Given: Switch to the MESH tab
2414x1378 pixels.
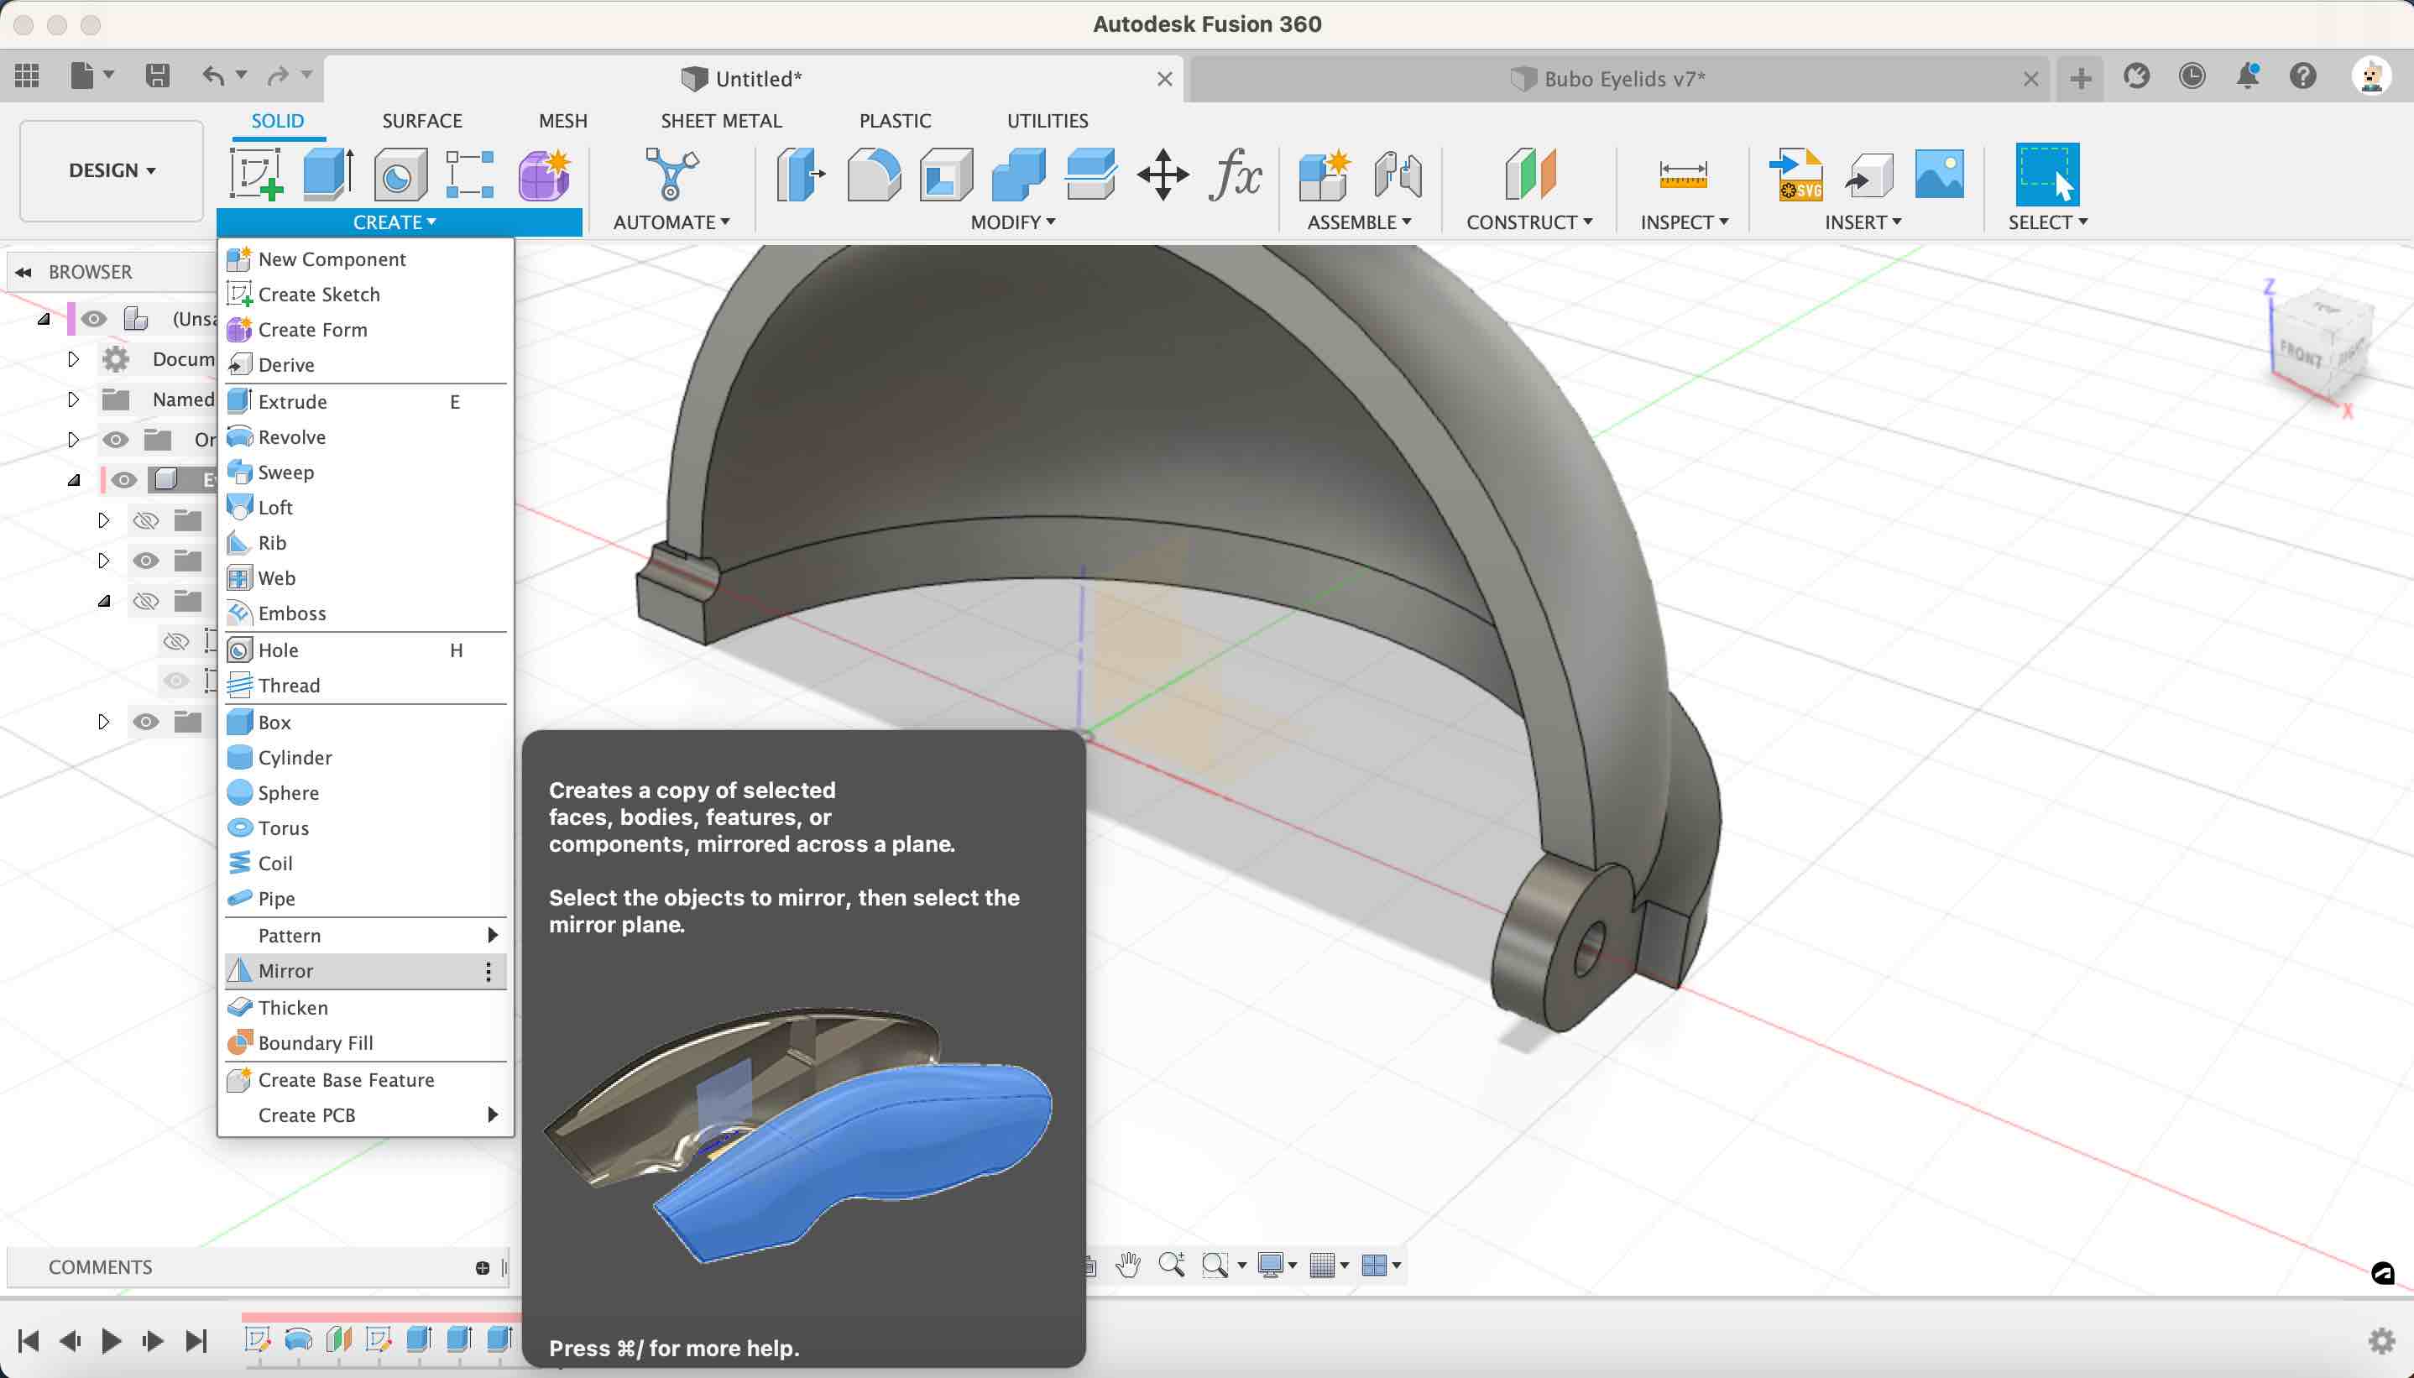Looking at the screenshot, I should (563, 121).
